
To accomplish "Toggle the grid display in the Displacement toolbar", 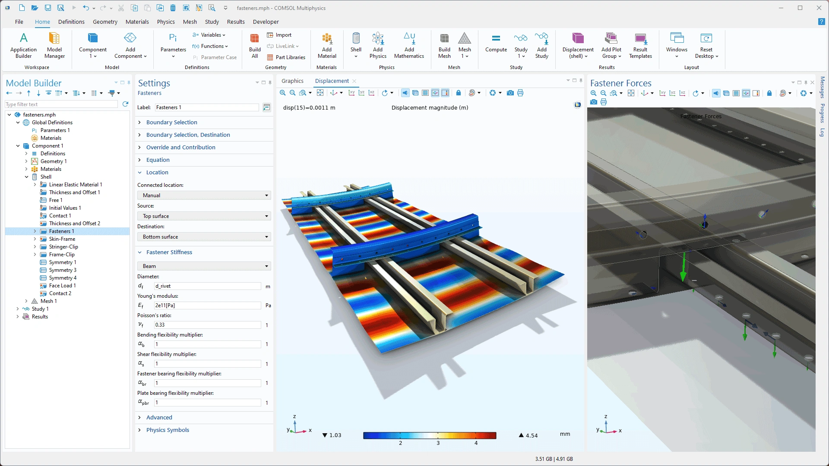I will click(425, 93).
